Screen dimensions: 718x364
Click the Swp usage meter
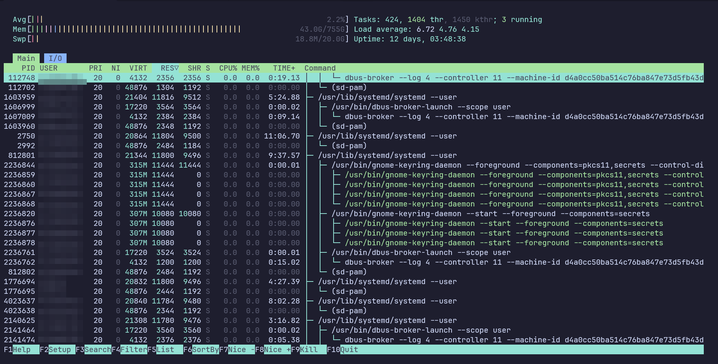coord(180,39)
